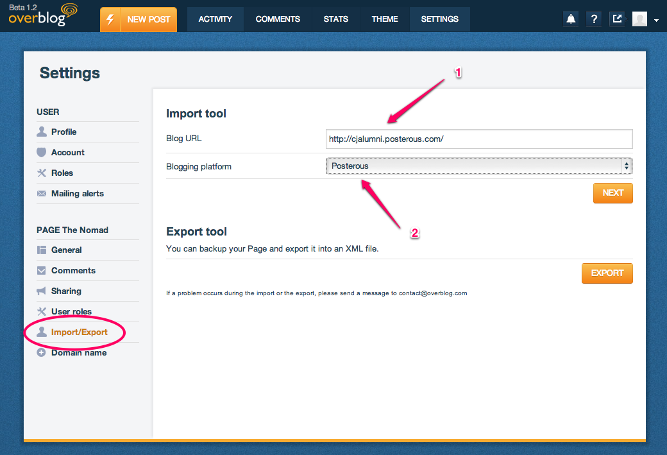Click the dropdown stepper arrows for platform

pyautogui.click(x=626, y=166)
